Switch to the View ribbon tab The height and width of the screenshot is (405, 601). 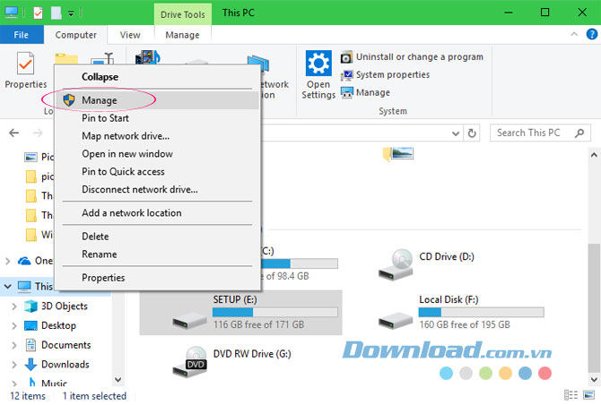click(130, 35)
